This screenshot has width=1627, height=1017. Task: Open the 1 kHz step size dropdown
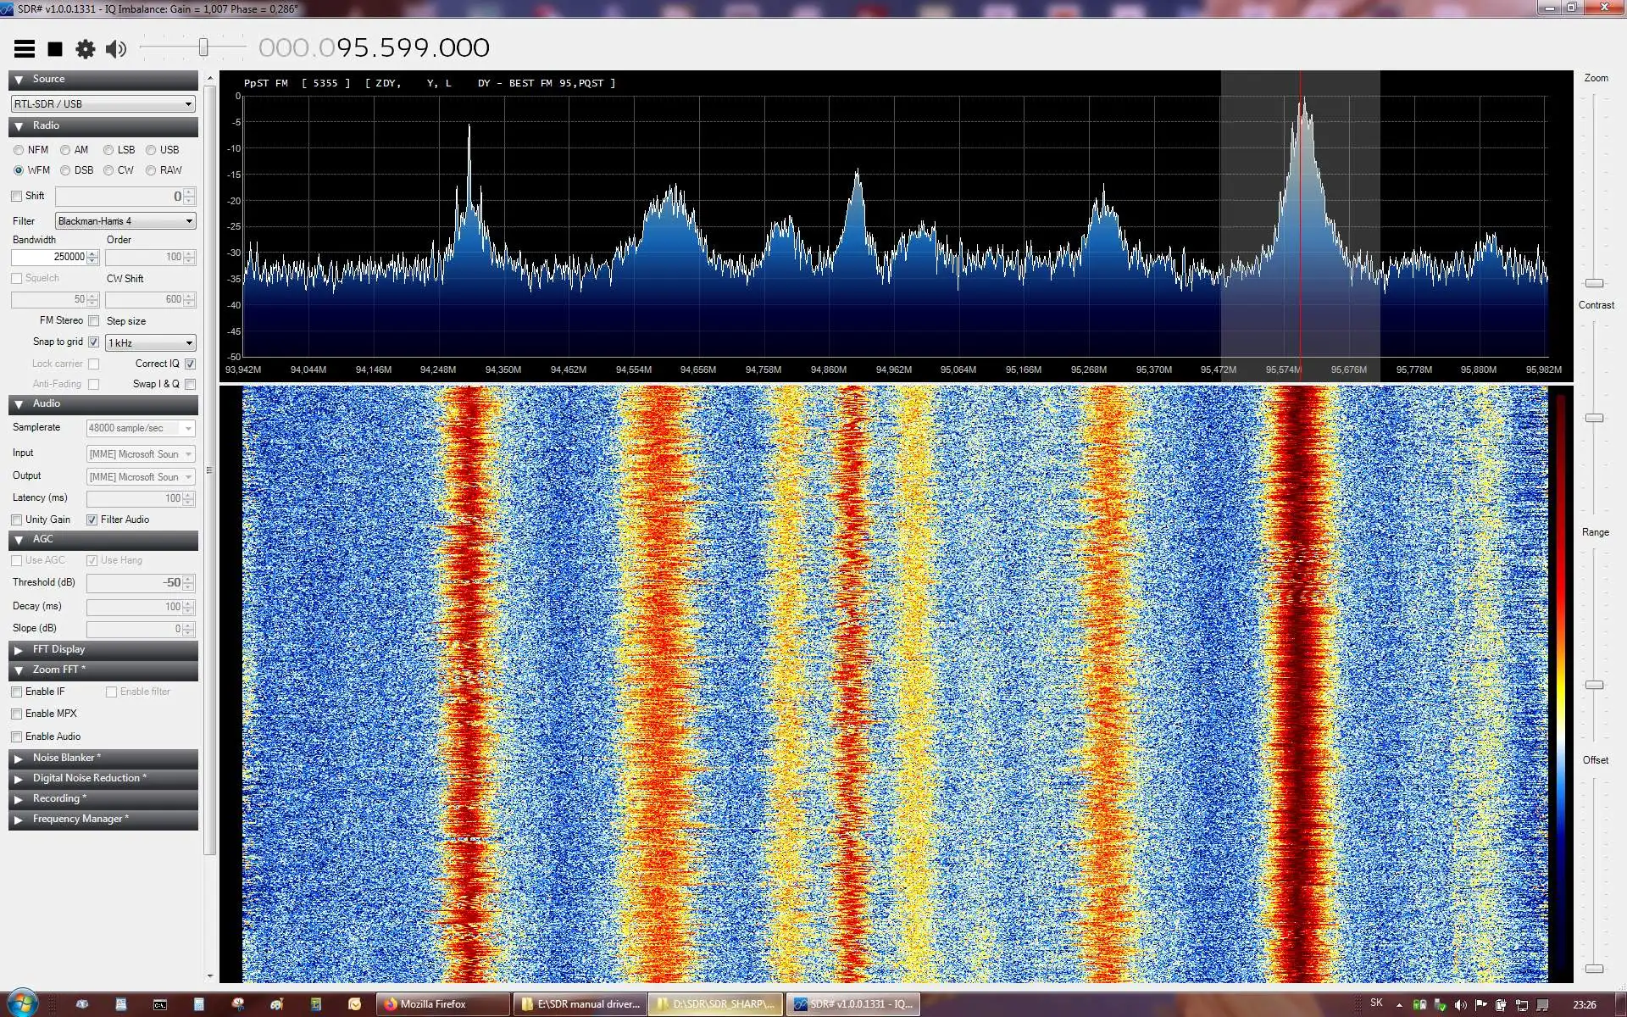coord(151,343)
